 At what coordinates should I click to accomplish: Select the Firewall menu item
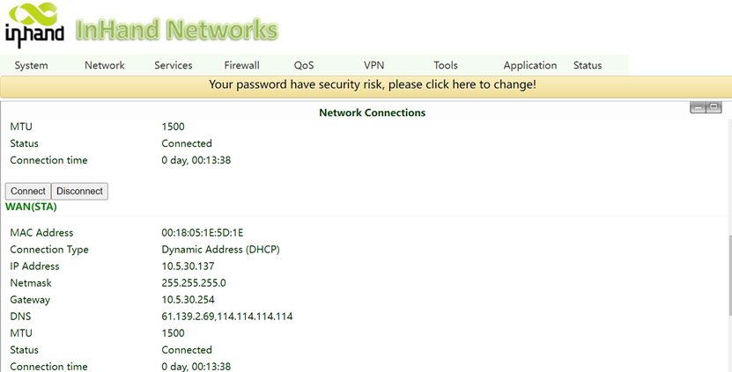click(x=242, y=65)
